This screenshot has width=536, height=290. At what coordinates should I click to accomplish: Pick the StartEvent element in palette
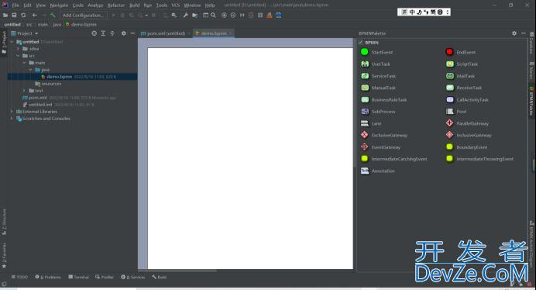(376, 52)
